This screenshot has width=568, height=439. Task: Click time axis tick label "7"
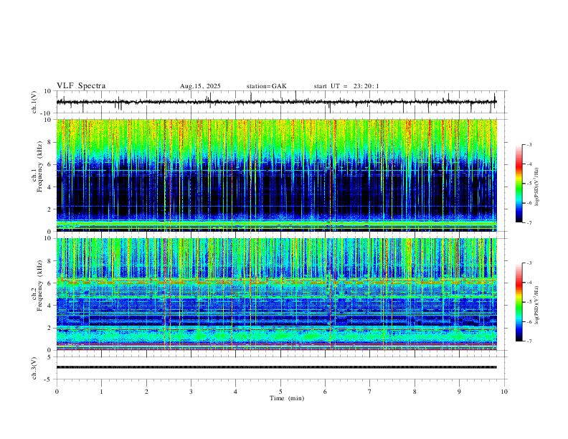[x=370, y=392]
